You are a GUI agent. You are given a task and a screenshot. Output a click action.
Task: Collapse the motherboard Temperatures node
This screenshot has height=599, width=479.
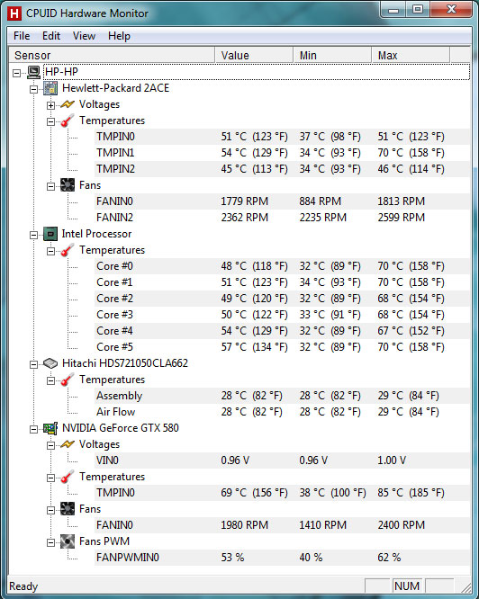tap(50, 121)
